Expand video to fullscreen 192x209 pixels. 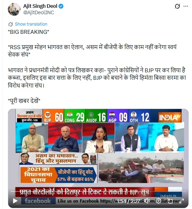tap(182, 201)
